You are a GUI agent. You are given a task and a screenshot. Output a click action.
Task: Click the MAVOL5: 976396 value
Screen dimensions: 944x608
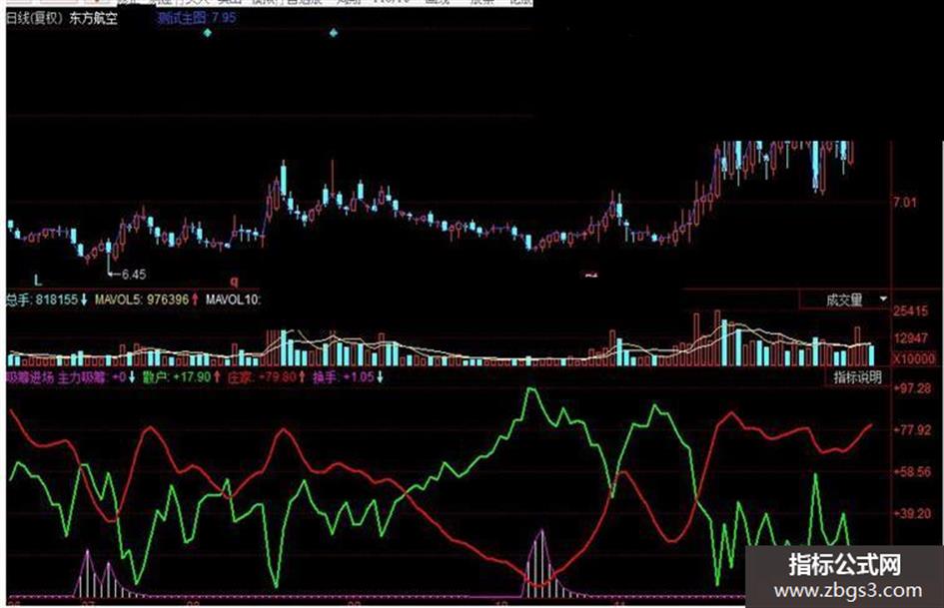(142, 300)
